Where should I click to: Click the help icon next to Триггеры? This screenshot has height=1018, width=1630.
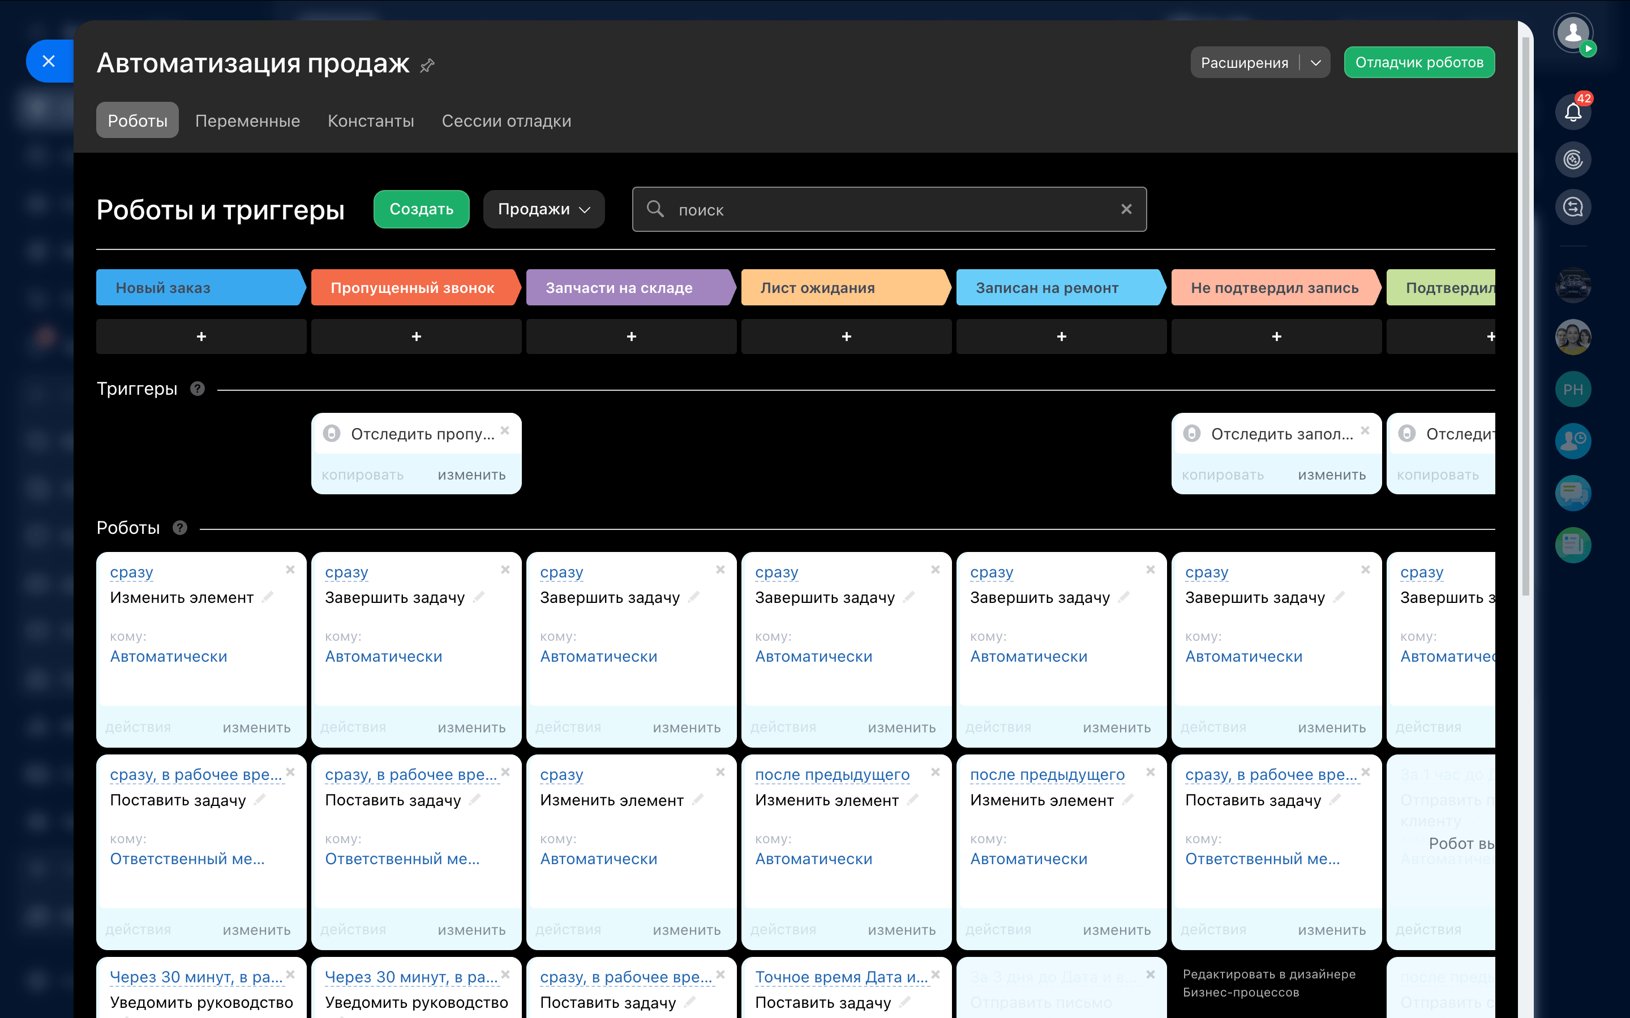point(198,389)
